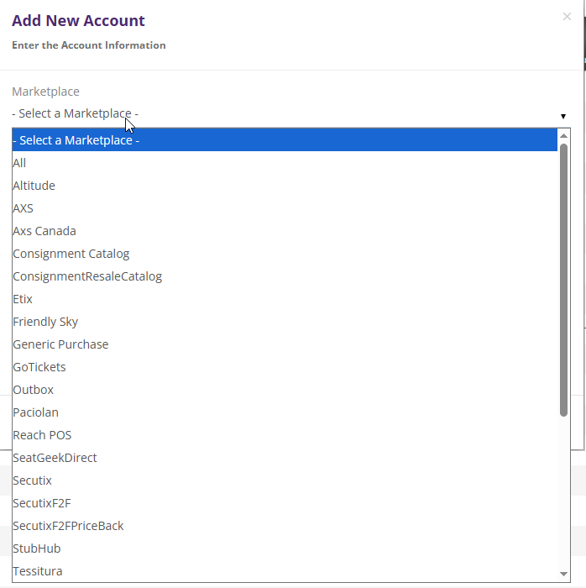The image size is (586, 588).
Task: Select 'All' from marketplace list
Action: click(x=19, y=163)
